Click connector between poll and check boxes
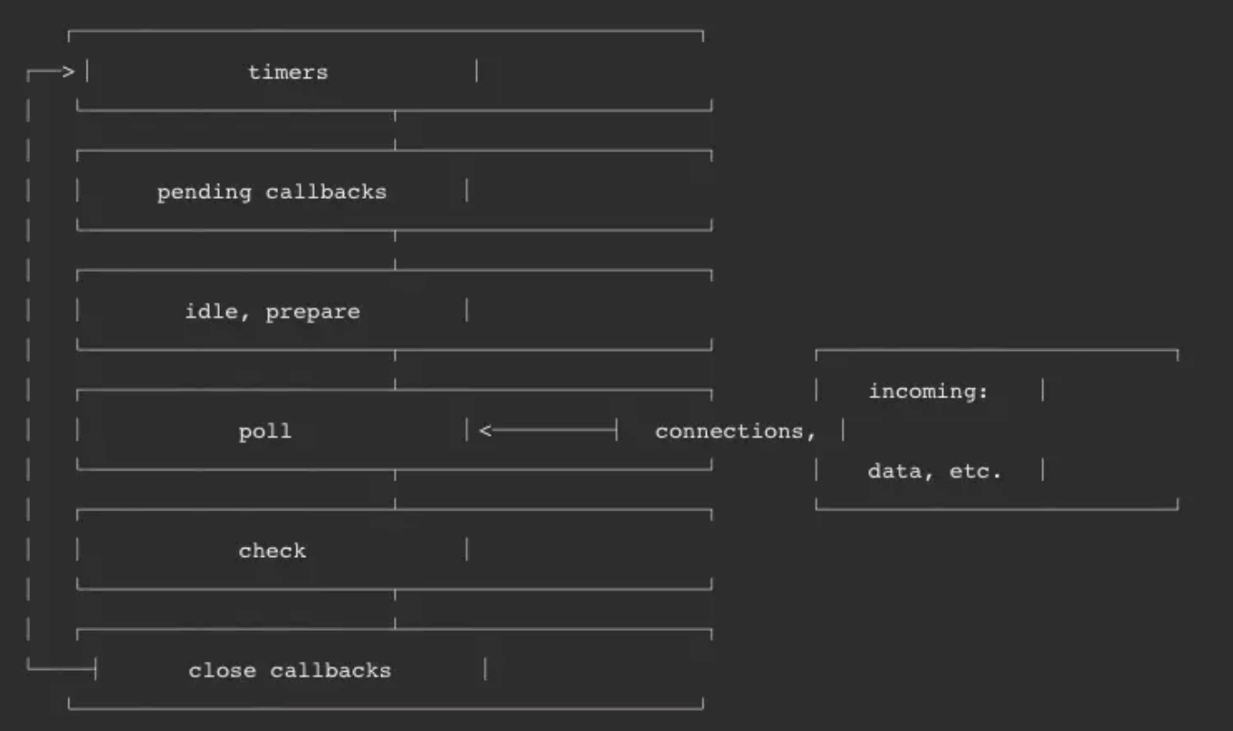Viewport: 1233px width, 731px height. [395, 489]
